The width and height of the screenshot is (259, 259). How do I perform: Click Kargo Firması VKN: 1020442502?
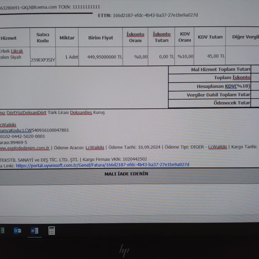tap(115, 160)
